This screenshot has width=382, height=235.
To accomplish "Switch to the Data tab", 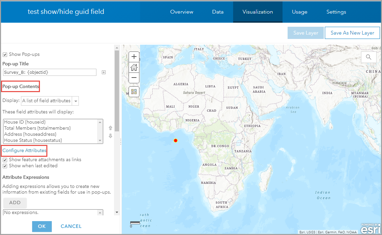I will click(218, 12).
